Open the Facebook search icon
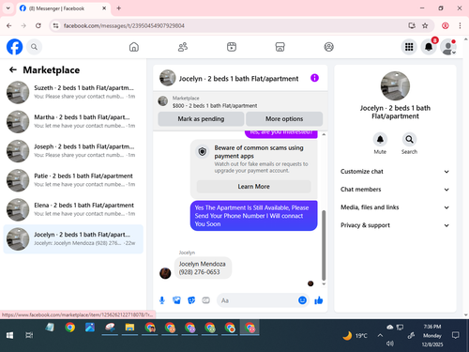Image resolution: width=469 pixels, height=352 pixels. tap(34, 47)
